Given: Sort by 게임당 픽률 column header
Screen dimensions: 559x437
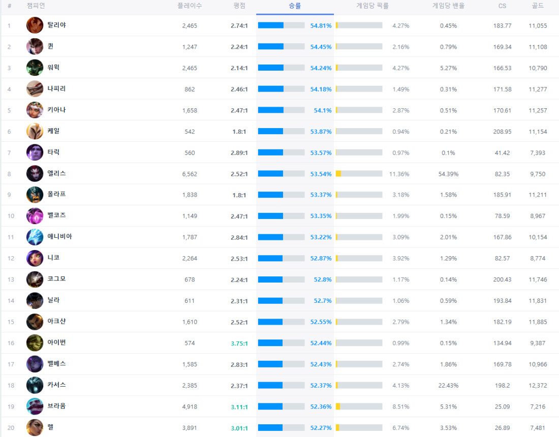Looking at the screenshot, I should (372, 6).
